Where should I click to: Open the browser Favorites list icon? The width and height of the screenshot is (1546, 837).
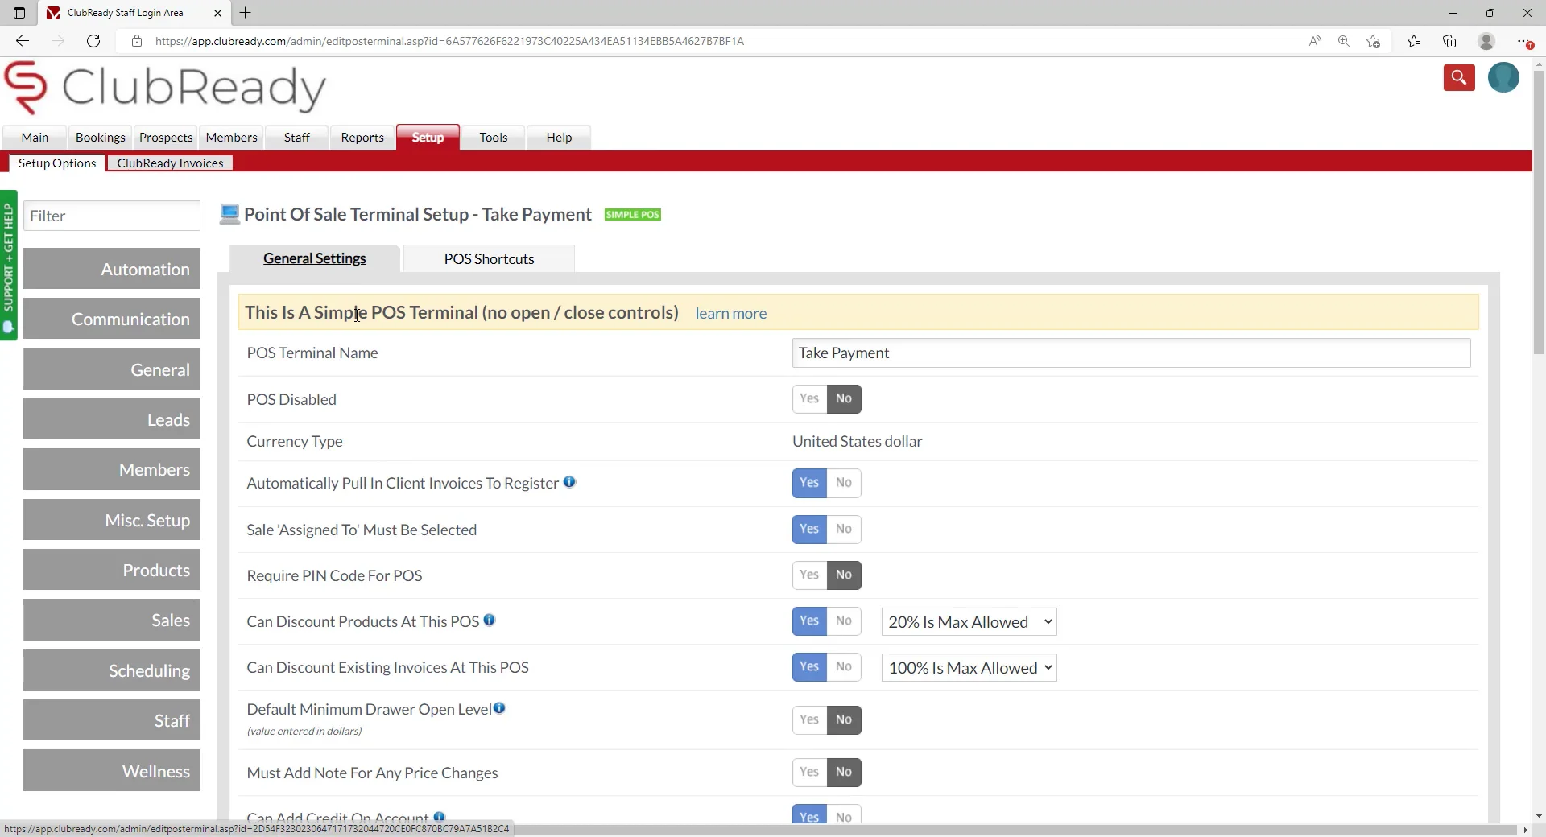point(1414,41)
